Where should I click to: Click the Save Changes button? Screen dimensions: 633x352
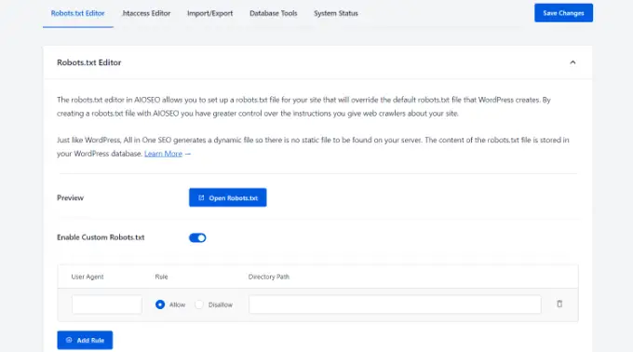(563, 13)
